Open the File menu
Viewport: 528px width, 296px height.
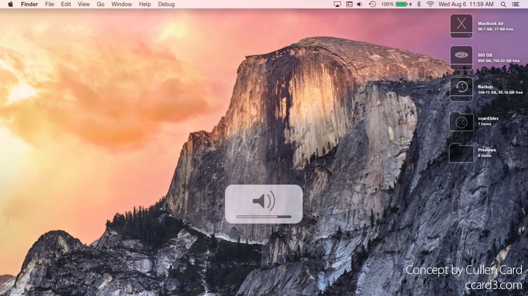50,4
